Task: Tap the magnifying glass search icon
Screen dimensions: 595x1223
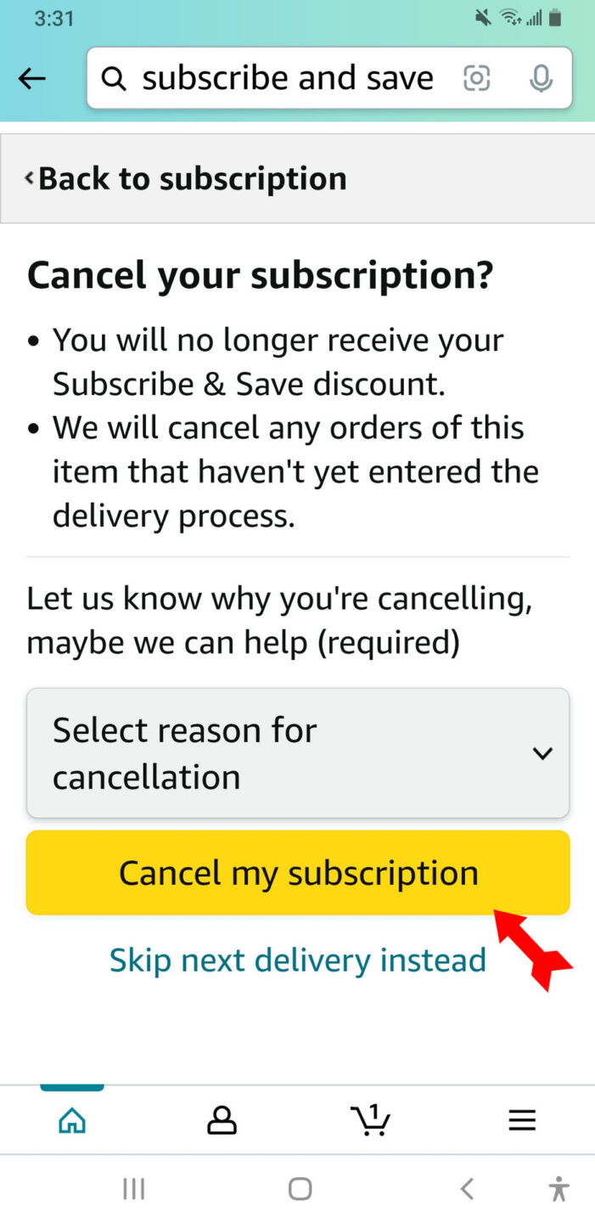Action: (114, 77)
